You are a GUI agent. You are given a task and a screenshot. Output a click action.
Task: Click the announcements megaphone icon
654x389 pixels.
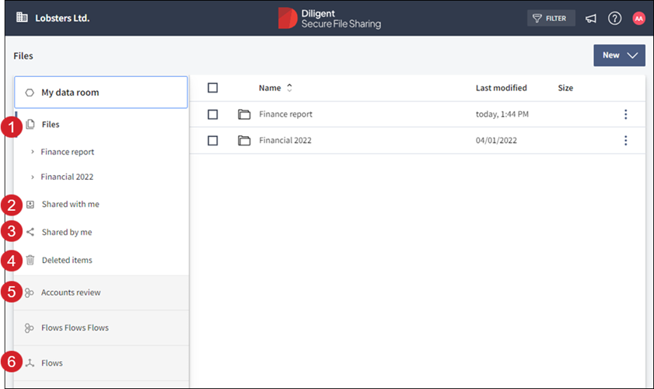pos(591,19)
